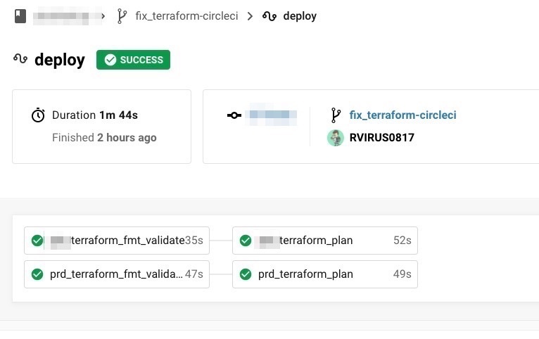The height and width of the screenshot is (339, 539).
Task: Click the green SUCCESS status badge
Action: [133, 60]
